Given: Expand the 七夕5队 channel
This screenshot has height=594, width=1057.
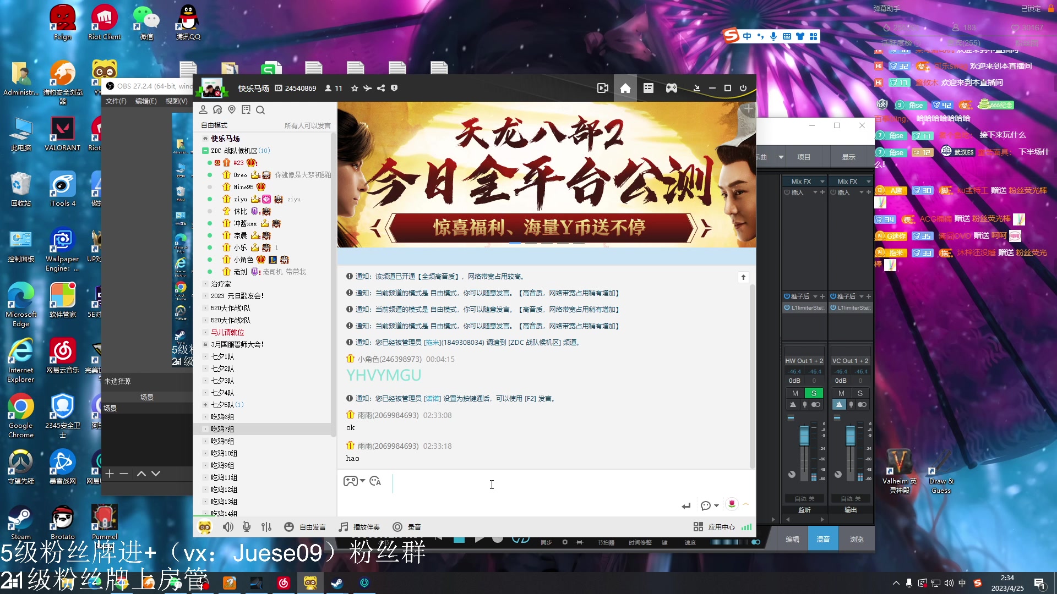Looking at the screenshot, I should click(x=205, y=405).
